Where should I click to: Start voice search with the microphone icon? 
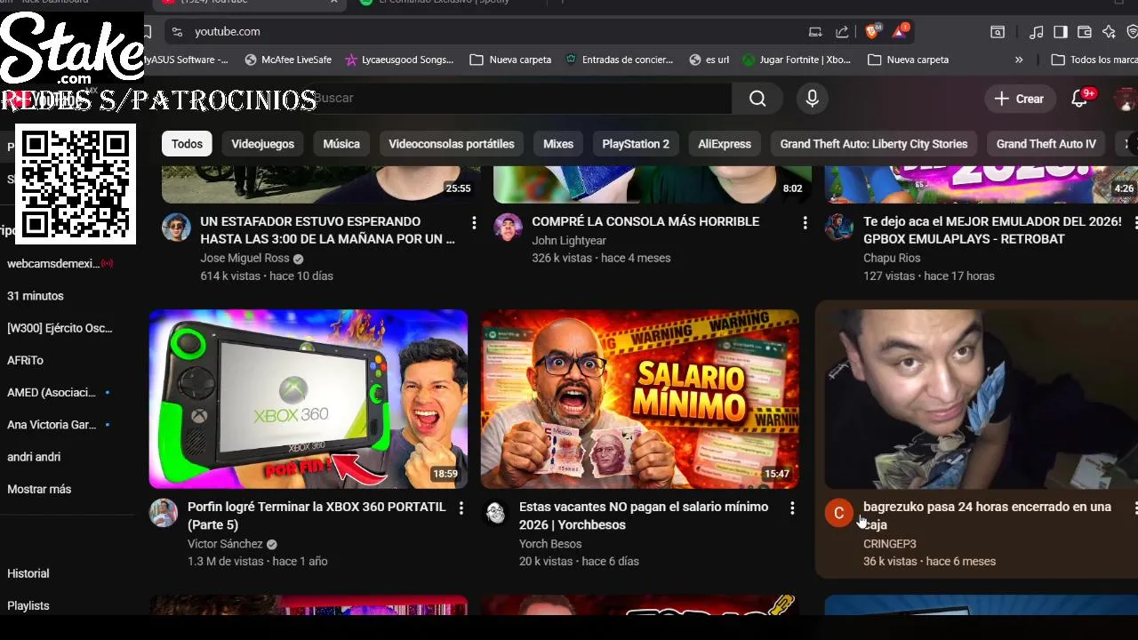[x=812, y=99]
